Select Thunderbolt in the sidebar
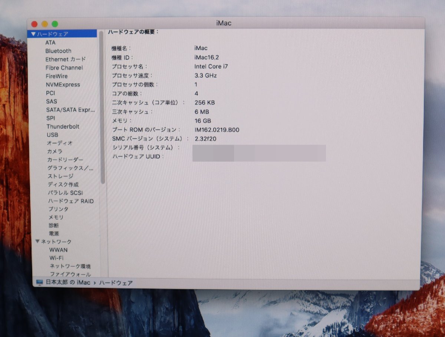 coord(63,126)
